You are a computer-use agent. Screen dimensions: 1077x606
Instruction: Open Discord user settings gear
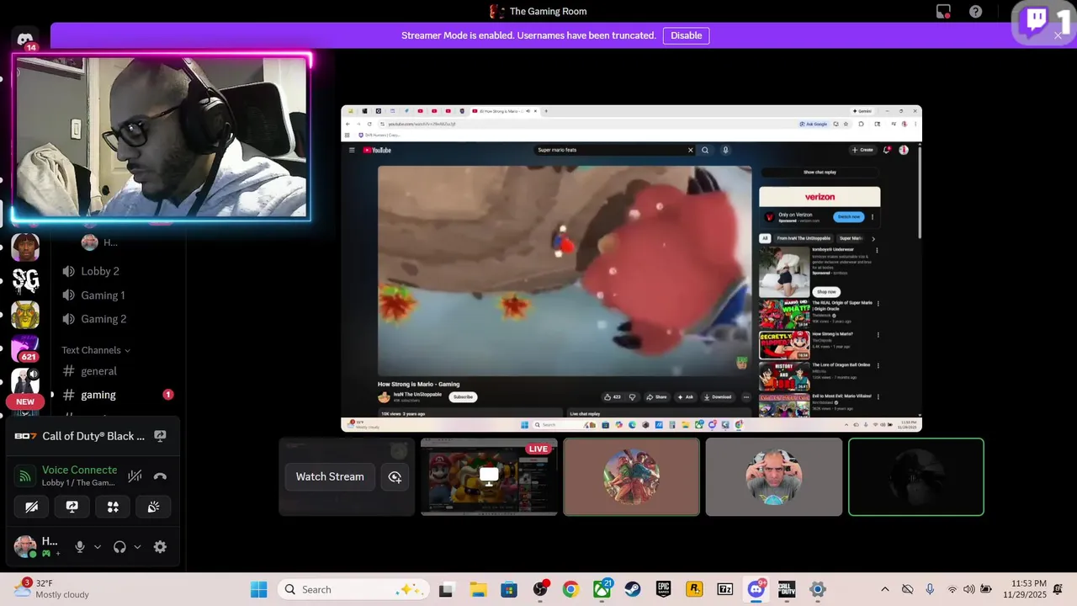160,547
